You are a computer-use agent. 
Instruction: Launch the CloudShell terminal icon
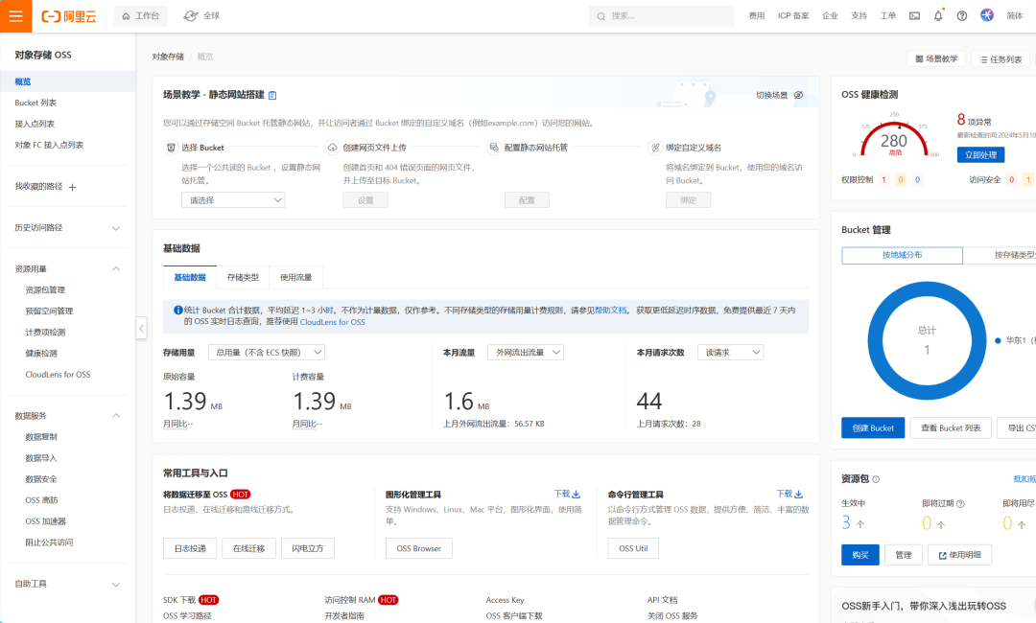913,15
